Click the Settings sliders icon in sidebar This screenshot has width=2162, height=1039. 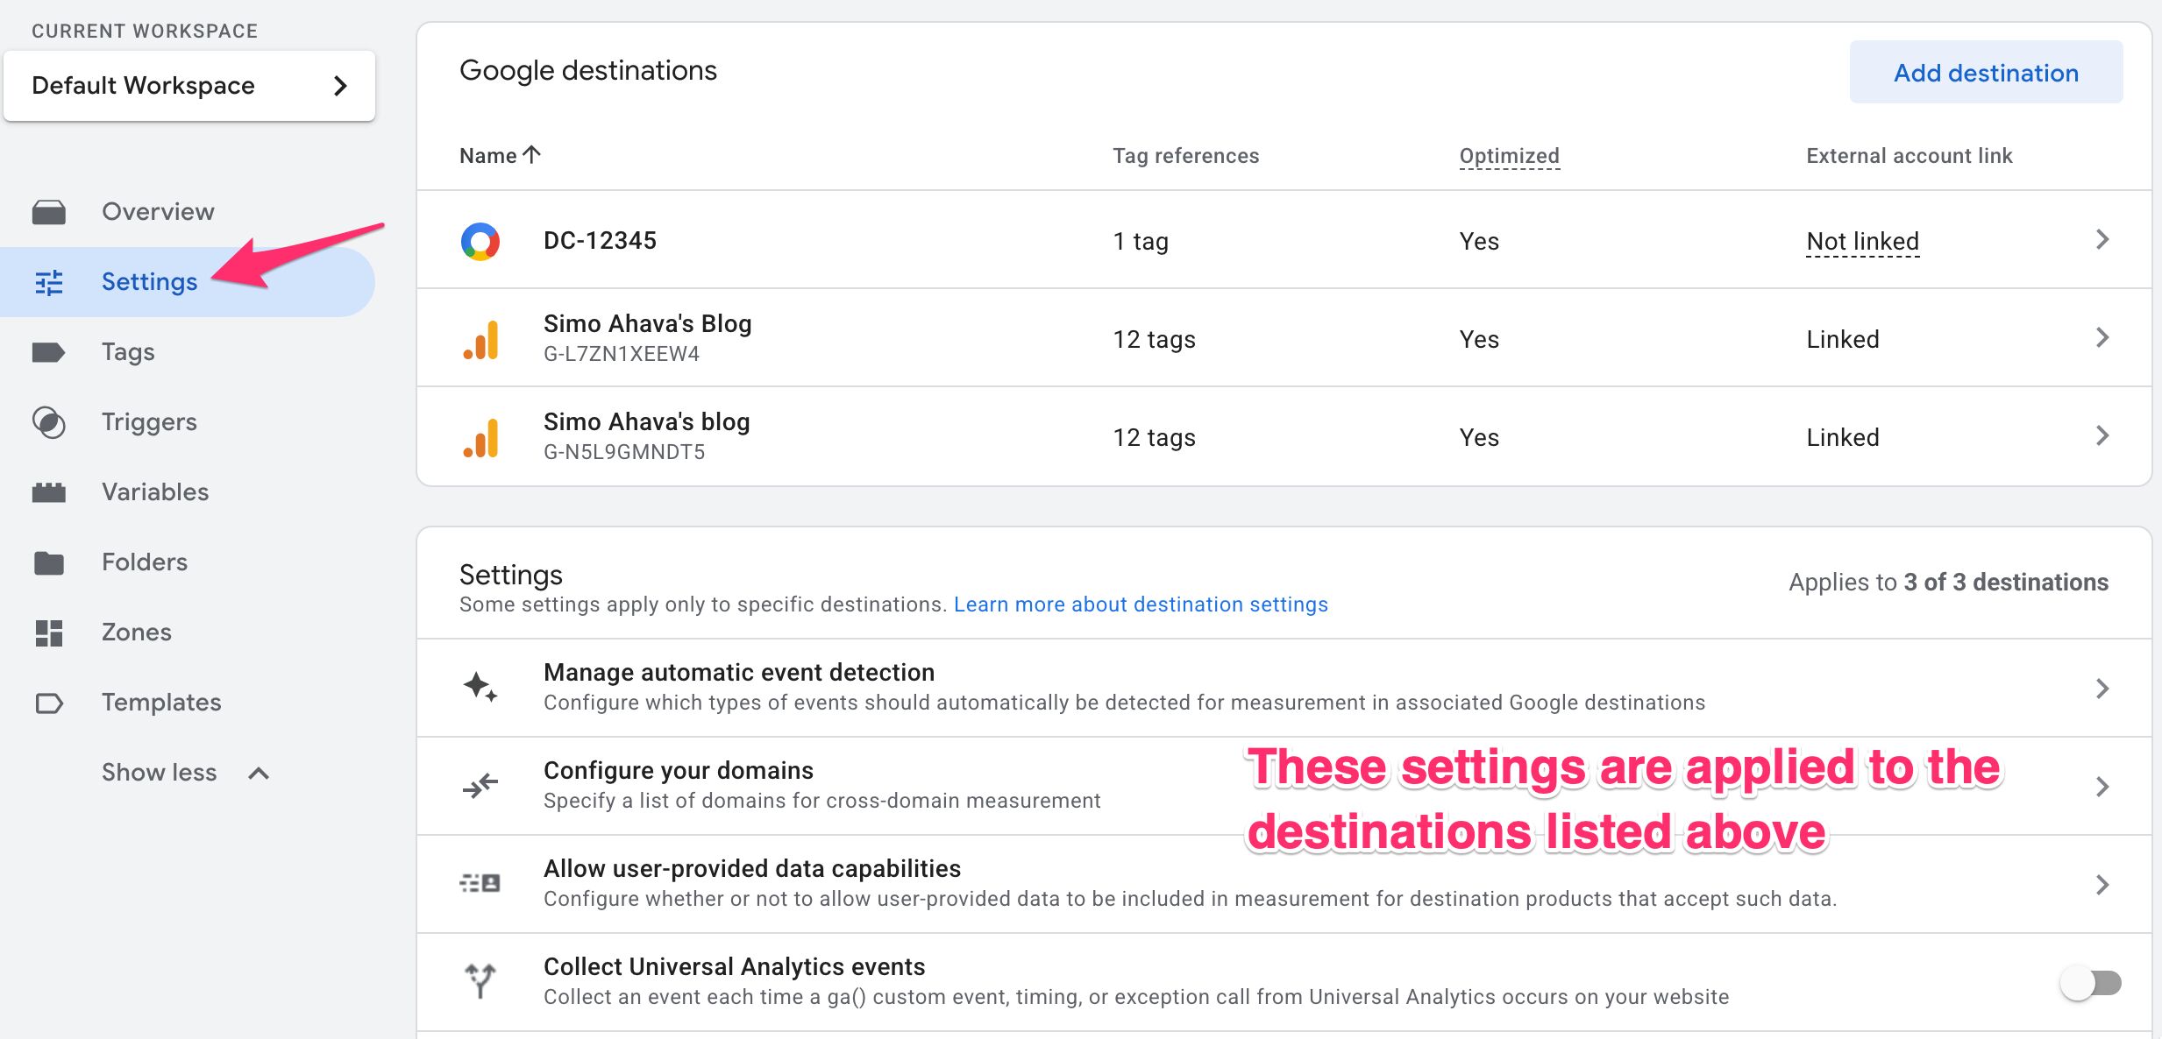49,282
